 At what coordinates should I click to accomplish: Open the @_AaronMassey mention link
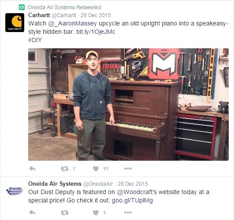[72, 24]
